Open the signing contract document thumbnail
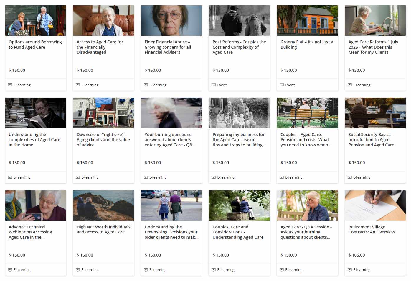 coord(375,205)
